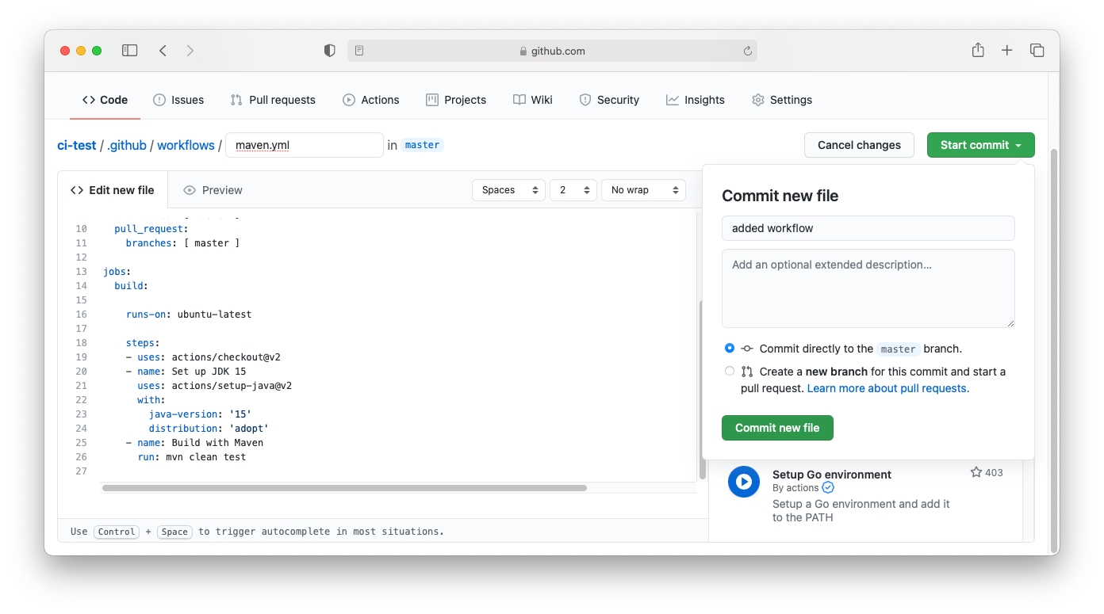Follow 'Learn more about pull requests' link
Viewport: 1104px width, 614px height.
(x=888, y=388)
